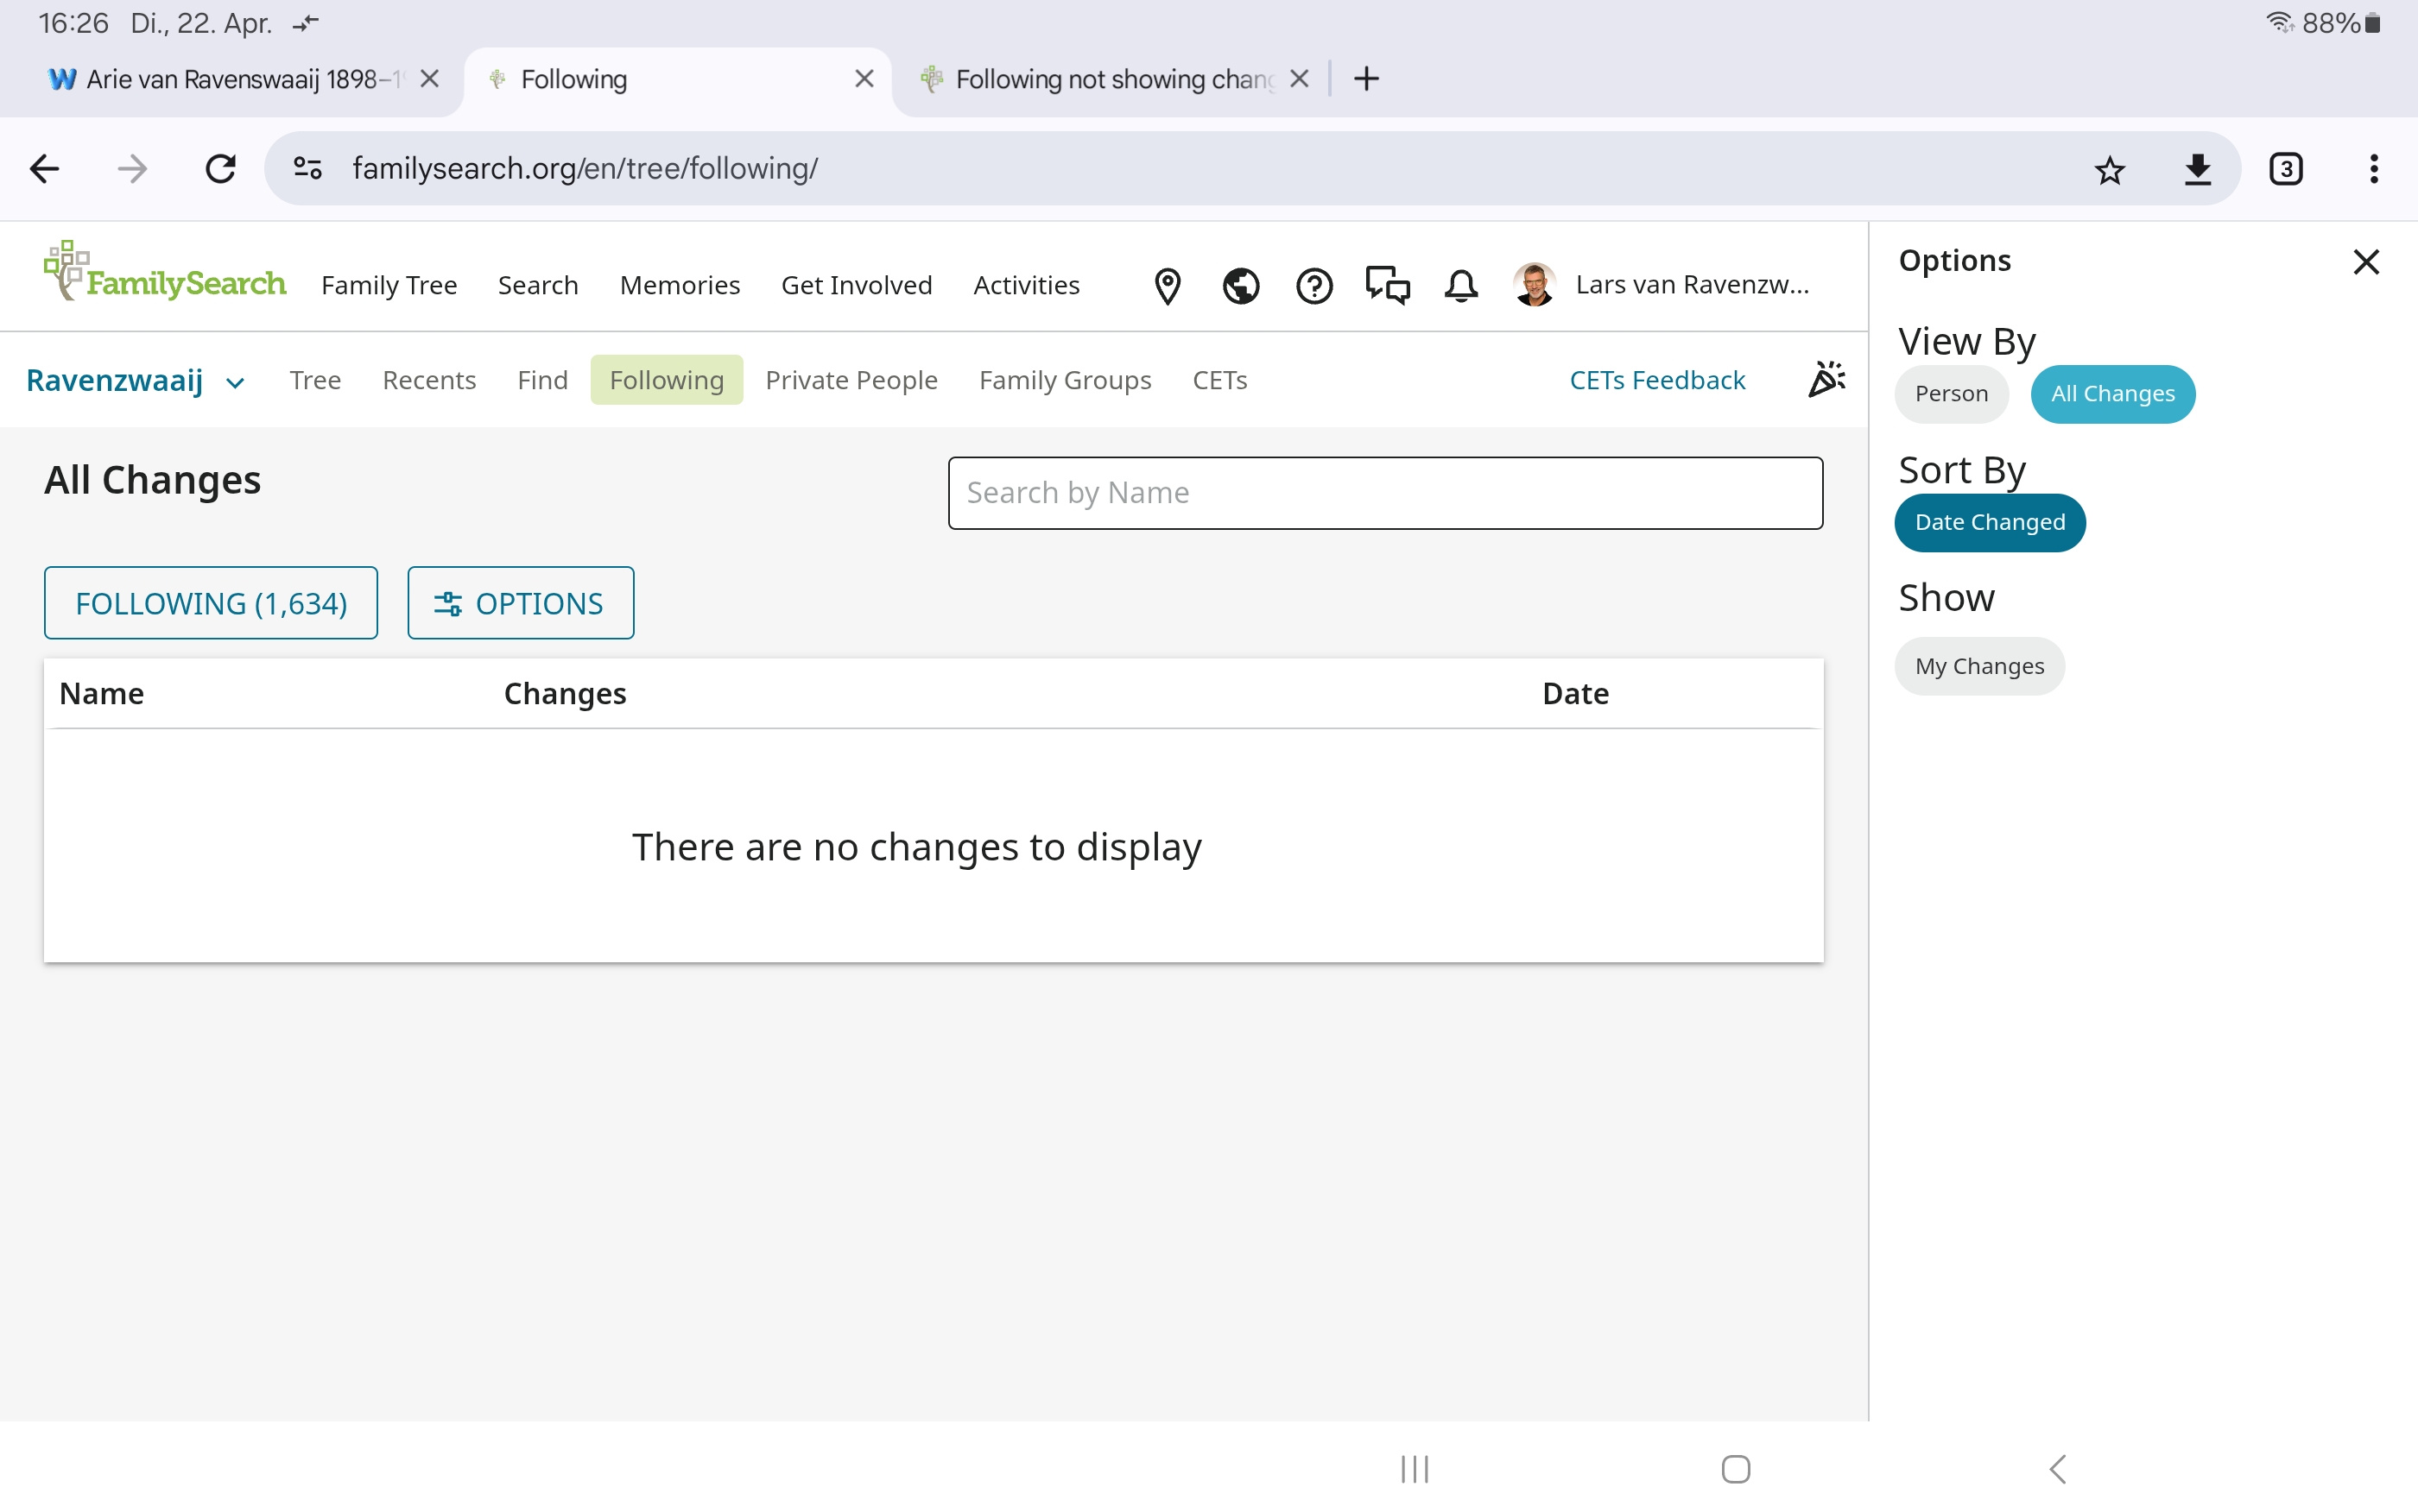Click the Search by Name field

[x=1384, y=493]
